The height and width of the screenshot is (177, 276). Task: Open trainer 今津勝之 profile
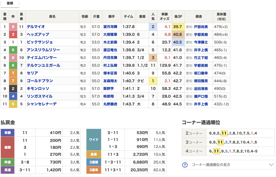(x=201, y=42)
